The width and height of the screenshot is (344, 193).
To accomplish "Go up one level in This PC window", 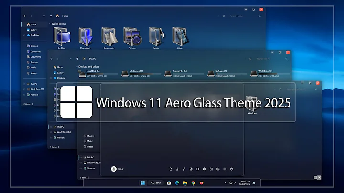I will [x=77, y=59].
